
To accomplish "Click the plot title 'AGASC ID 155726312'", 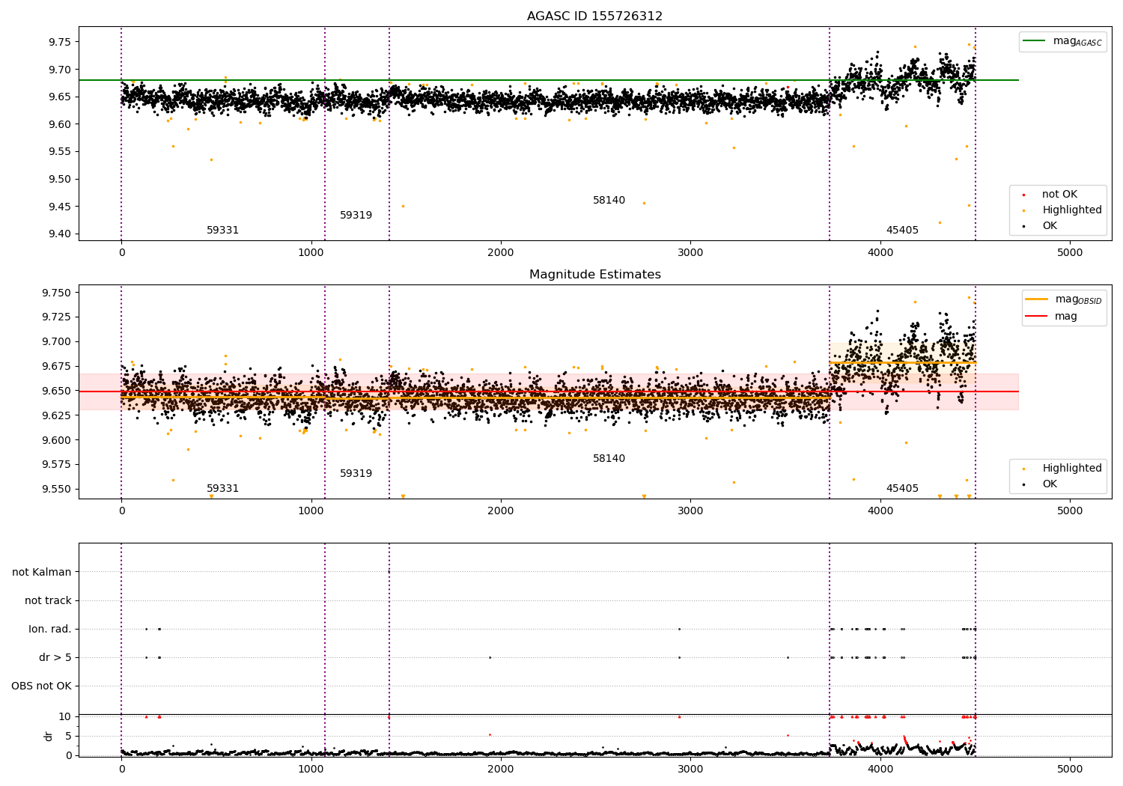I will tap(594, 16).
